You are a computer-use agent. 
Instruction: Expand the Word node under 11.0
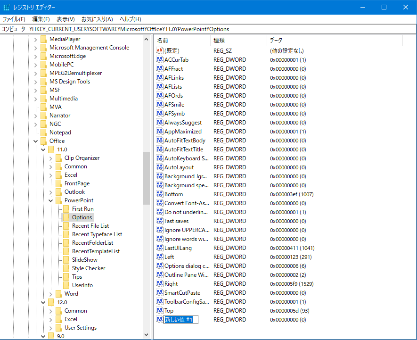pos(50,294)
